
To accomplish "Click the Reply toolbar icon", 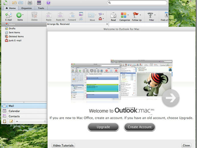I will [x=49, y=15].
